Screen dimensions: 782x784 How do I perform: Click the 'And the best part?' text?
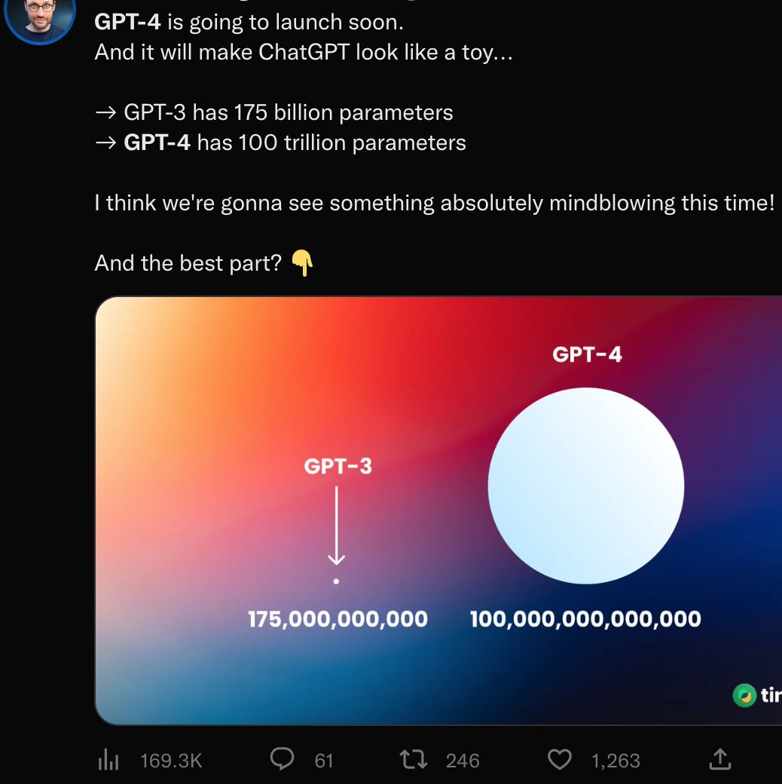coord(188,264)
